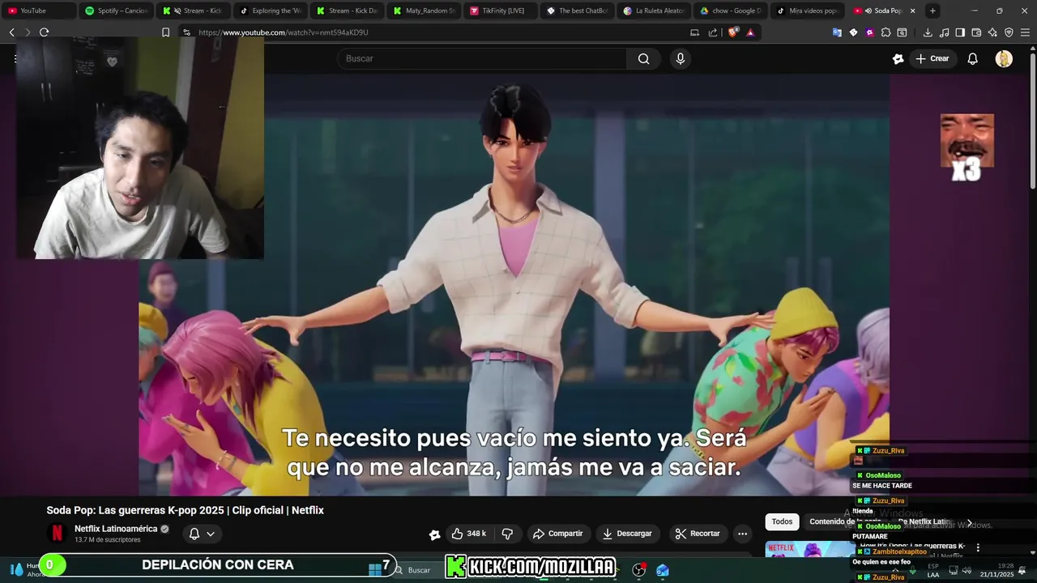Click the Netflix channel logo avatar
The width and height of the screenshot is (1037, 583).
[x=57, y=533]
